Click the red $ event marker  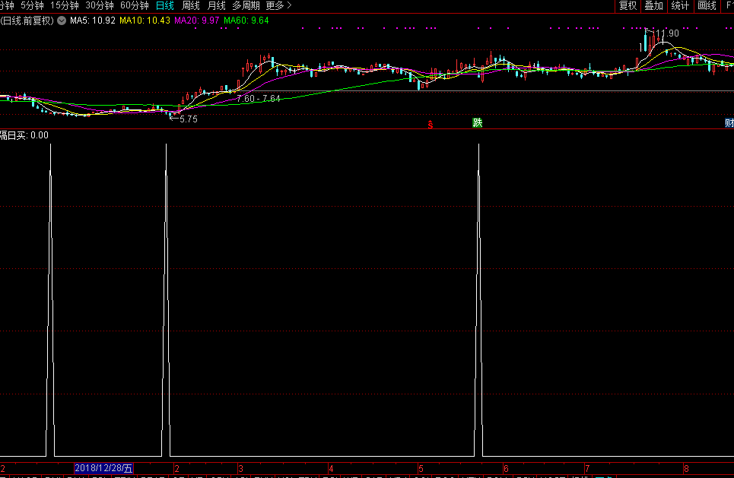[x=431, y=124]
